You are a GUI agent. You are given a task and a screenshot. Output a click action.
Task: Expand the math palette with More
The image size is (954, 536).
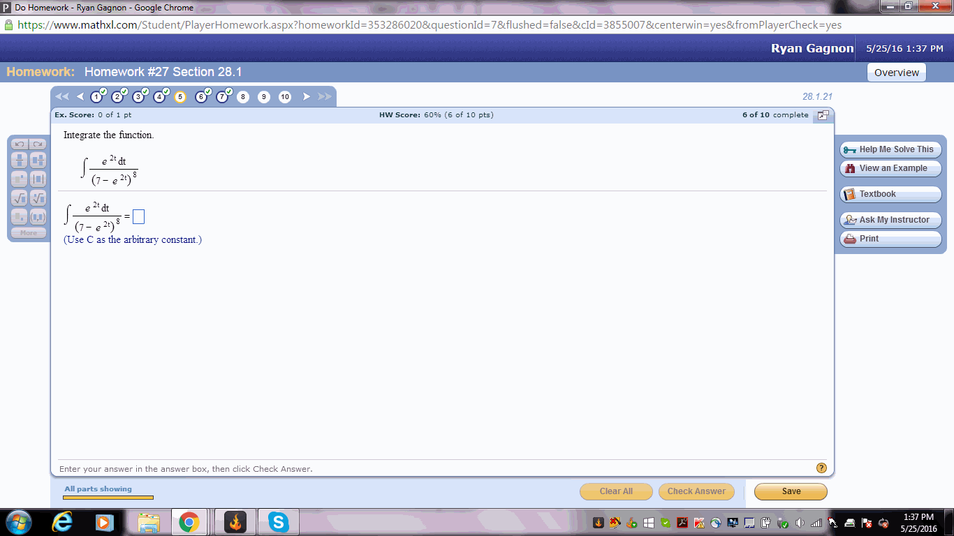28,232
